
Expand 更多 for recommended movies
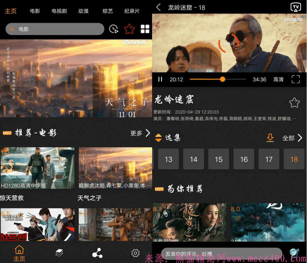coord(140,133)
